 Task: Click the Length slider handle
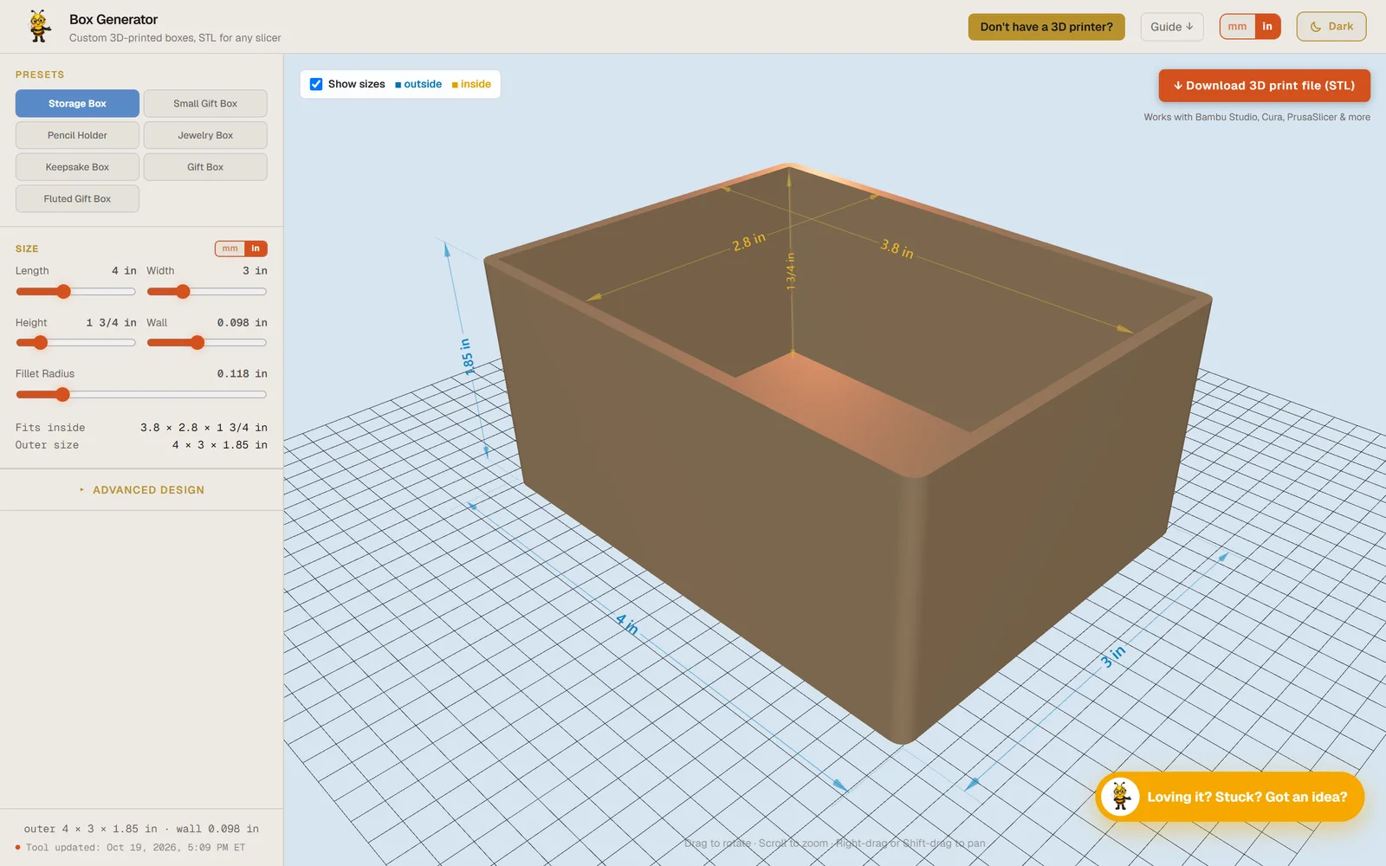63,292
